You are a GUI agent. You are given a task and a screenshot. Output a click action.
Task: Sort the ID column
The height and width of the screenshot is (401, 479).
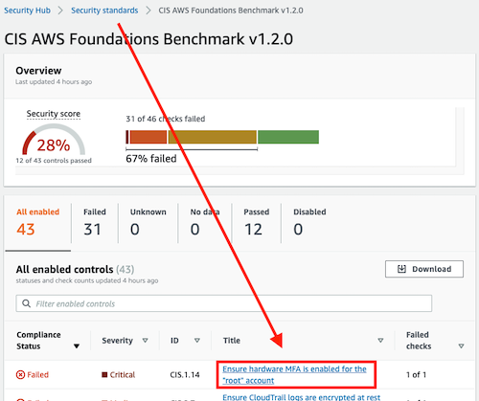[197, 341]
